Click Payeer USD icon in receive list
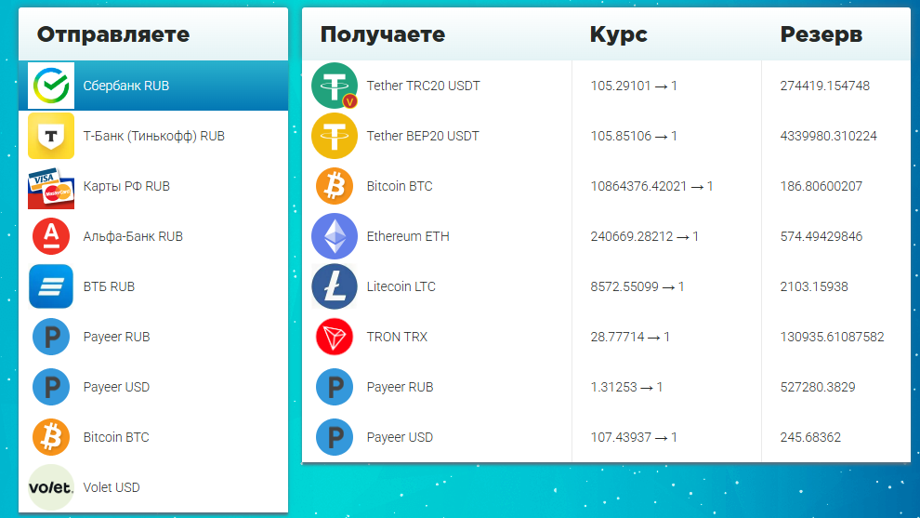The height and width of the screenshot is (518, 920). coord(335,437)
